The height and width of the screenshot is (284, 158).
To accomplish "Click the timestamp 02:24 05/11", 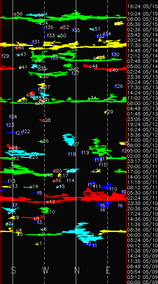I will tap(143, 198).
